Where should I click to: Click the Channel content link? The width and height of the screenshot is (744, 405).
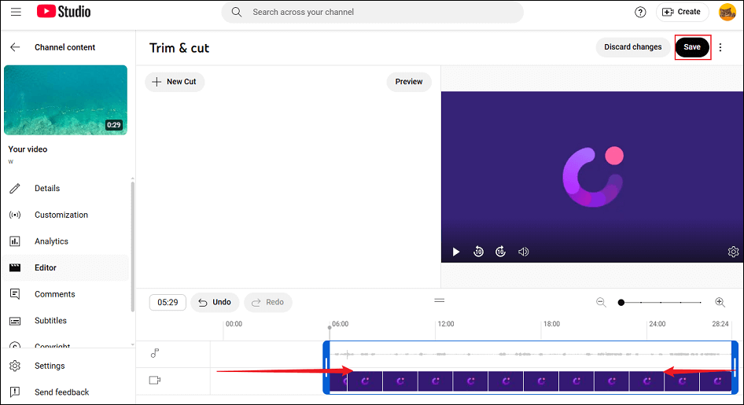click(x=65, y=47)
